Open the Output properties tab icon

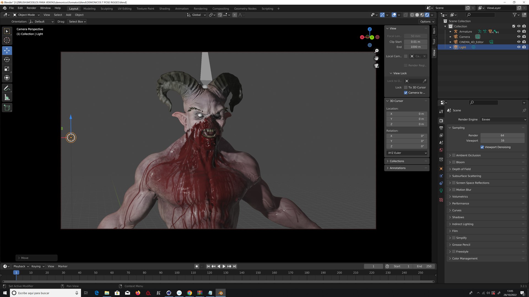(441, 128)
